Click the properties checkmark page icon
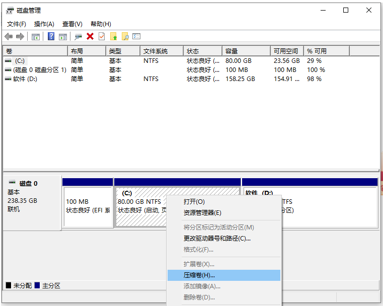The image size is (383, 306). [102, 37]
